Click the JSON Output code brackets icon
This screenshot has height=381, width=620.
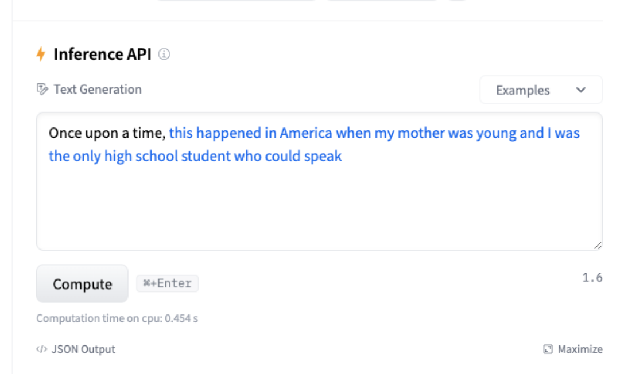(41, 349)
